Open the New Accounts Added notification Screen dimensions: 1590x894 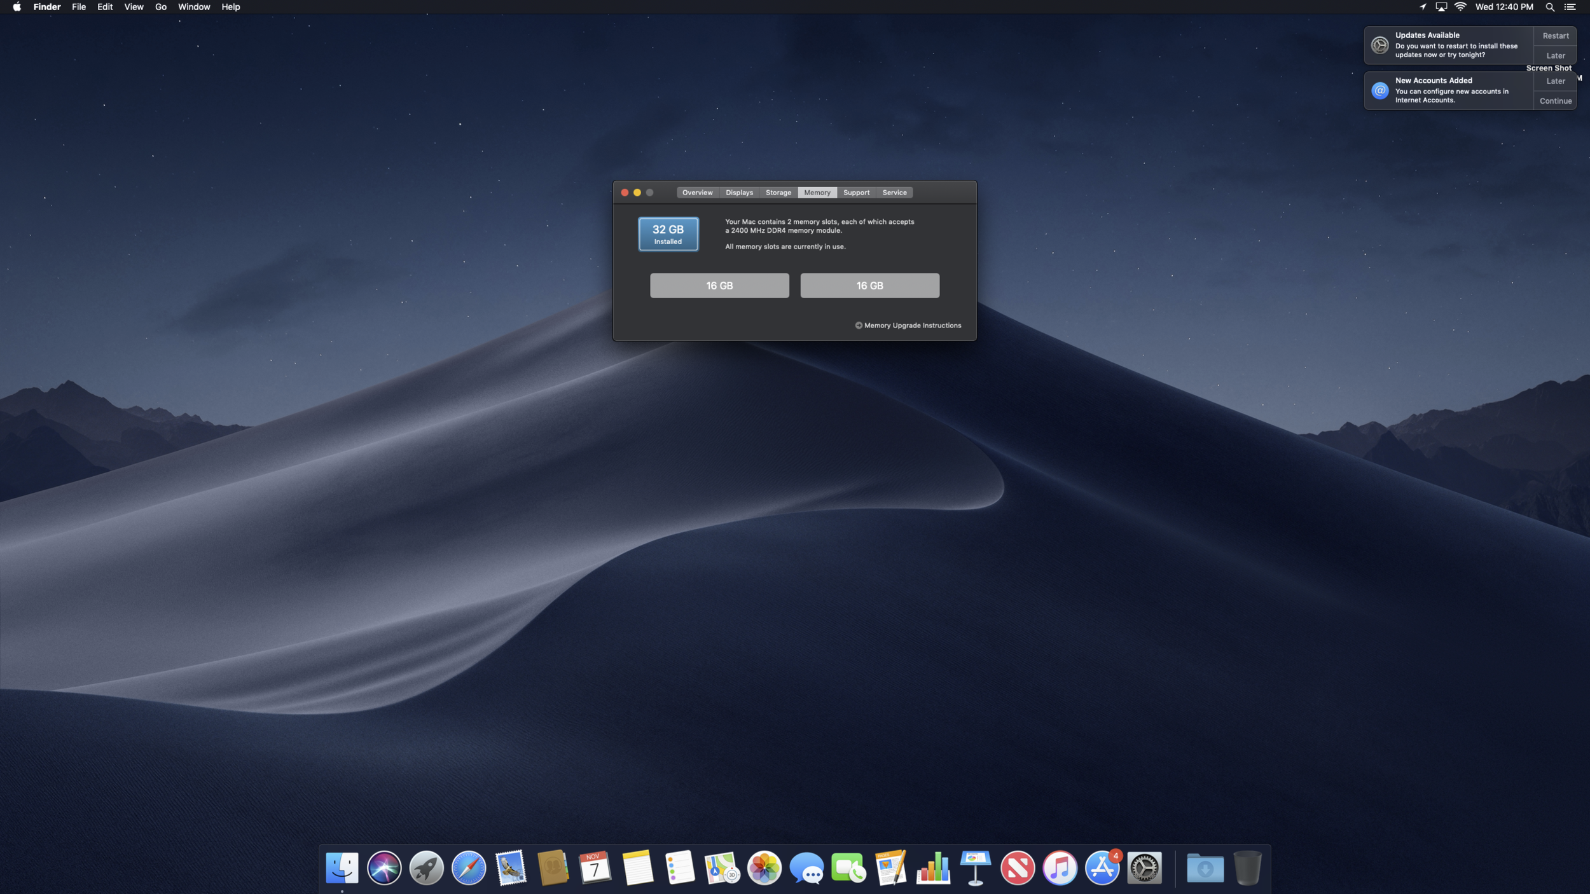[1449, 90]
